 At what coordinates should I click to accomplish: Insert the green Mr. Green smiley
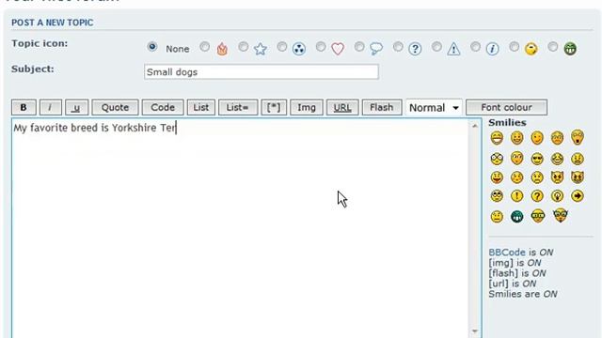click(x=517, y=217)
